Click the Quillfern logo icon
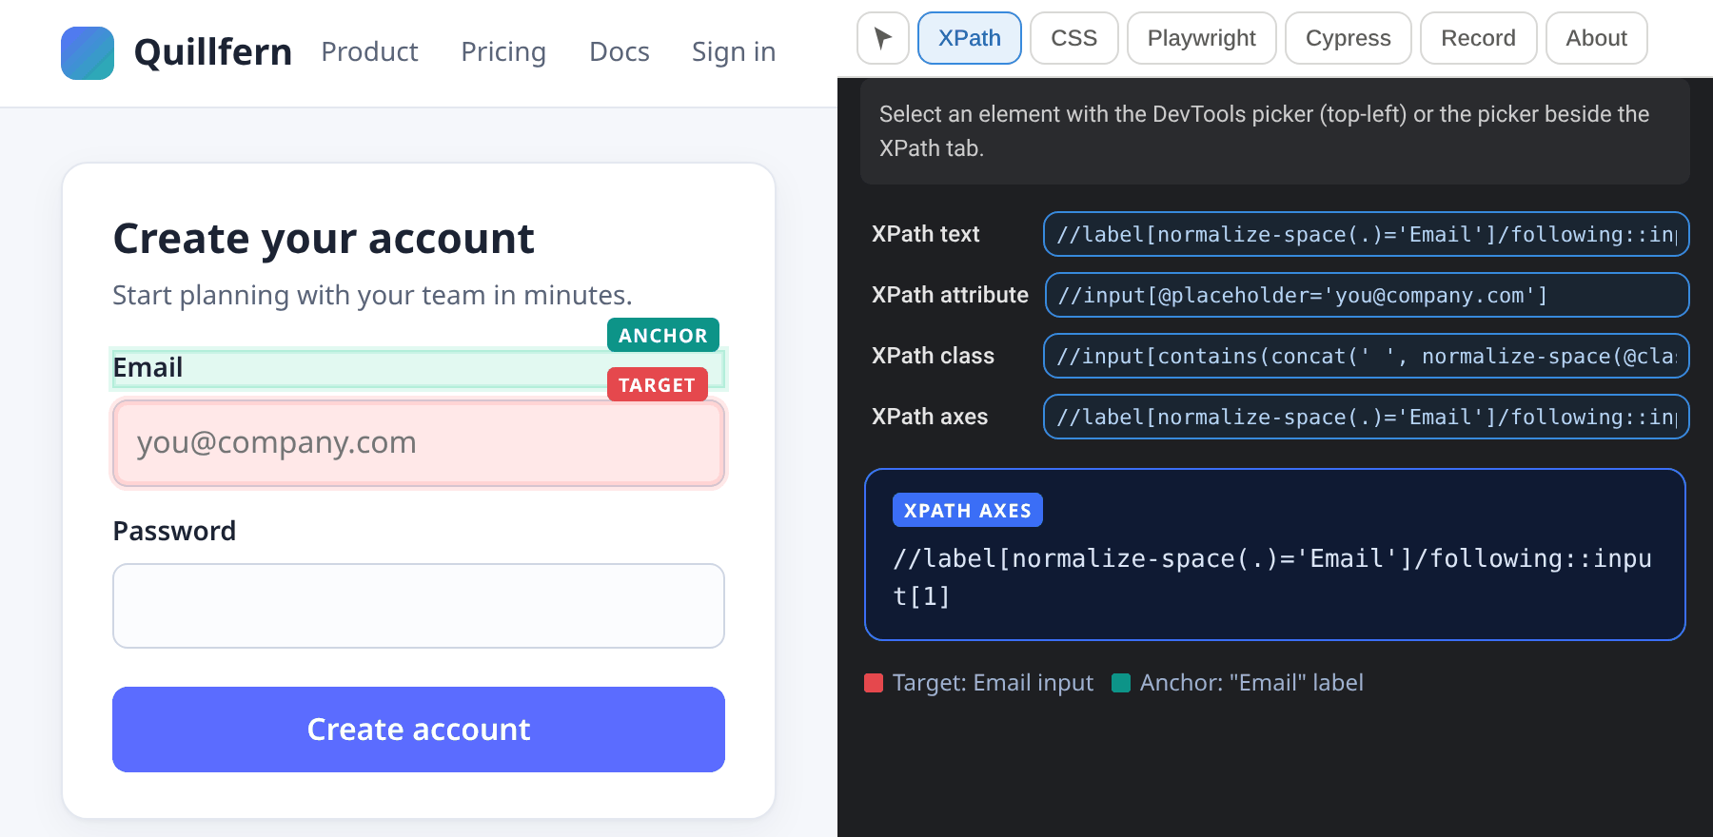 click(88, 53)
